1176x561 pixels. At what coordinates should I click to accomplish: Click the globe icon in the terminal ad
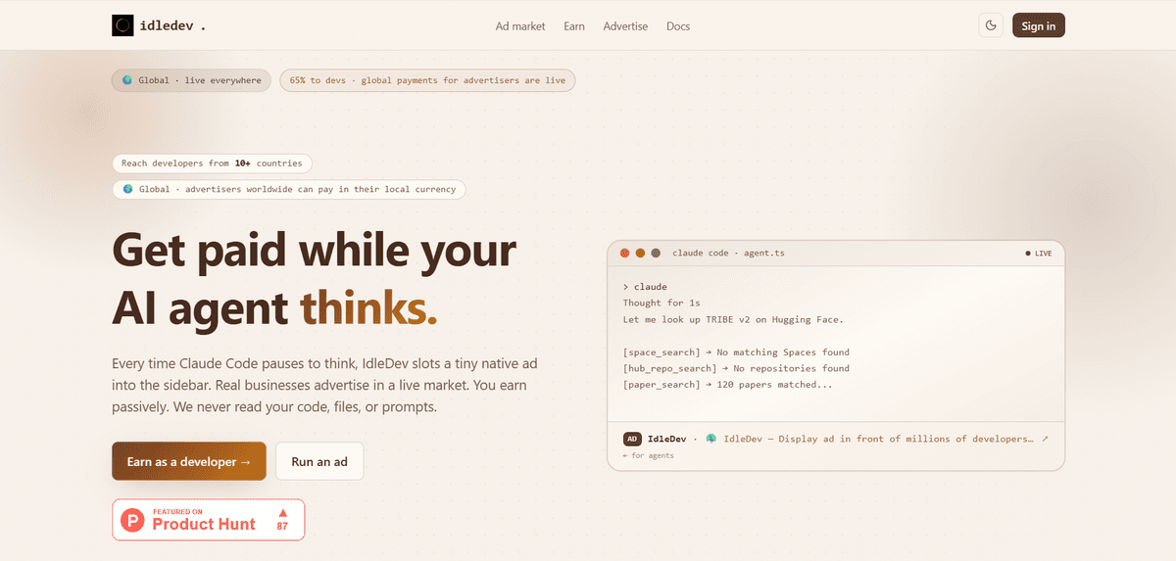point(710,439)
